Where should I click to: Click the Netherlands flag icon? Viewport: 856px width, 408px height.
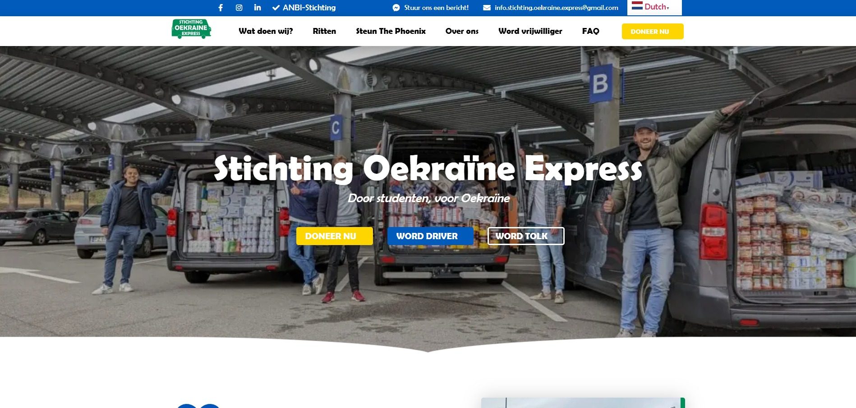[x=637, y=6]
